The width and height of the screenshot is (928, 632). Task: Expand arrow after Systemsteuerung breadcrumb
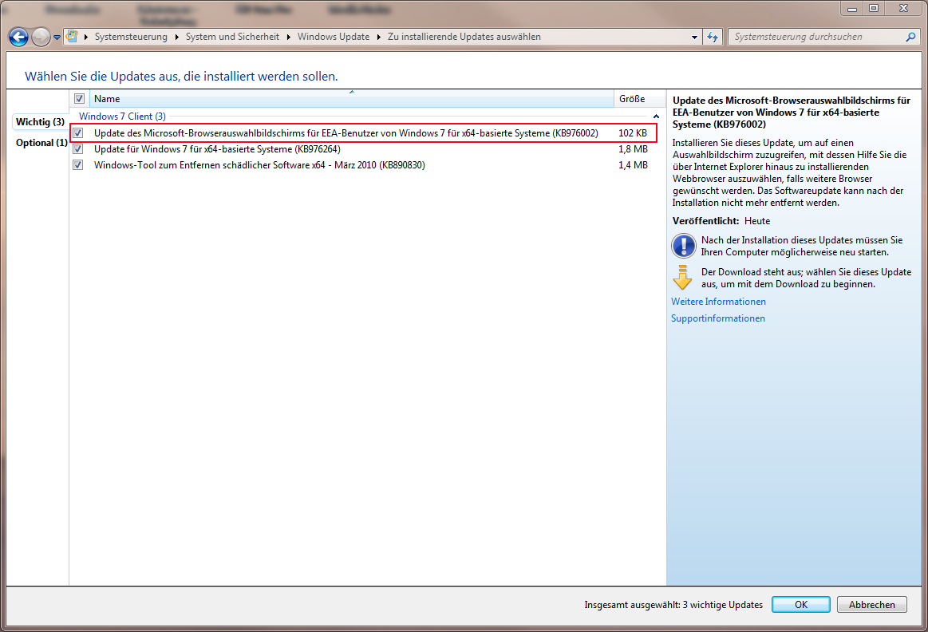point(176,38)
